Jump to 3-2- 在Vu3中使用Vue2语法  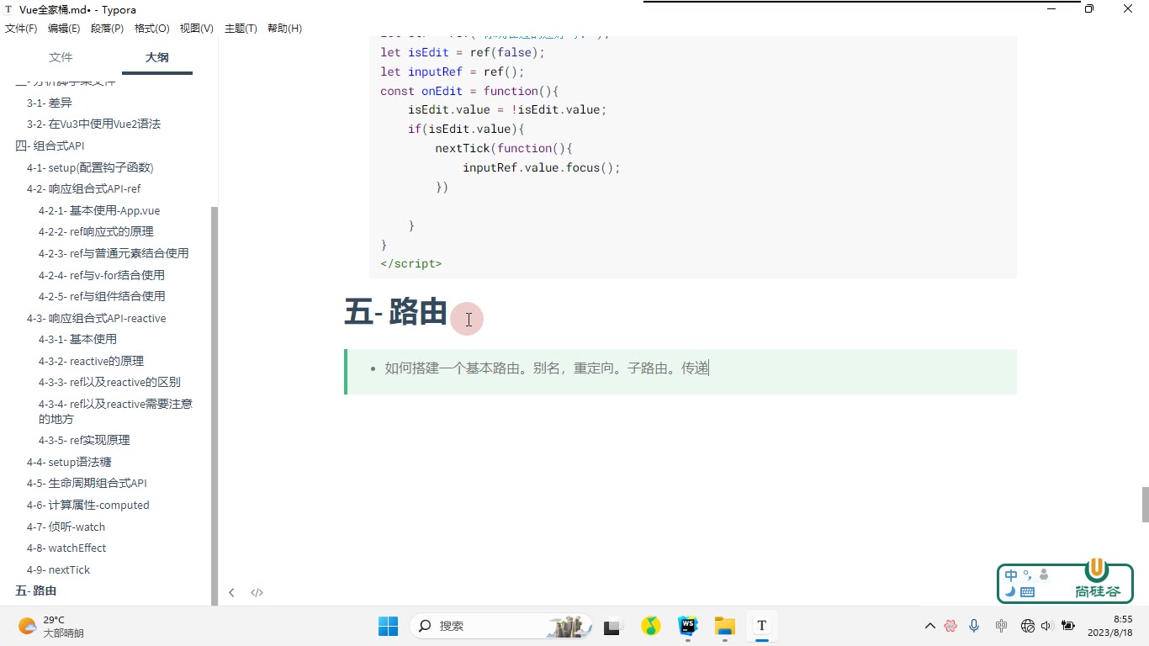pyautogui.click(x=93, y=124)
